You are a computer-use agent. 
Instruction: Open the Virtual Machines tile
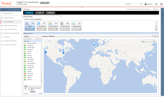point(42,26)
